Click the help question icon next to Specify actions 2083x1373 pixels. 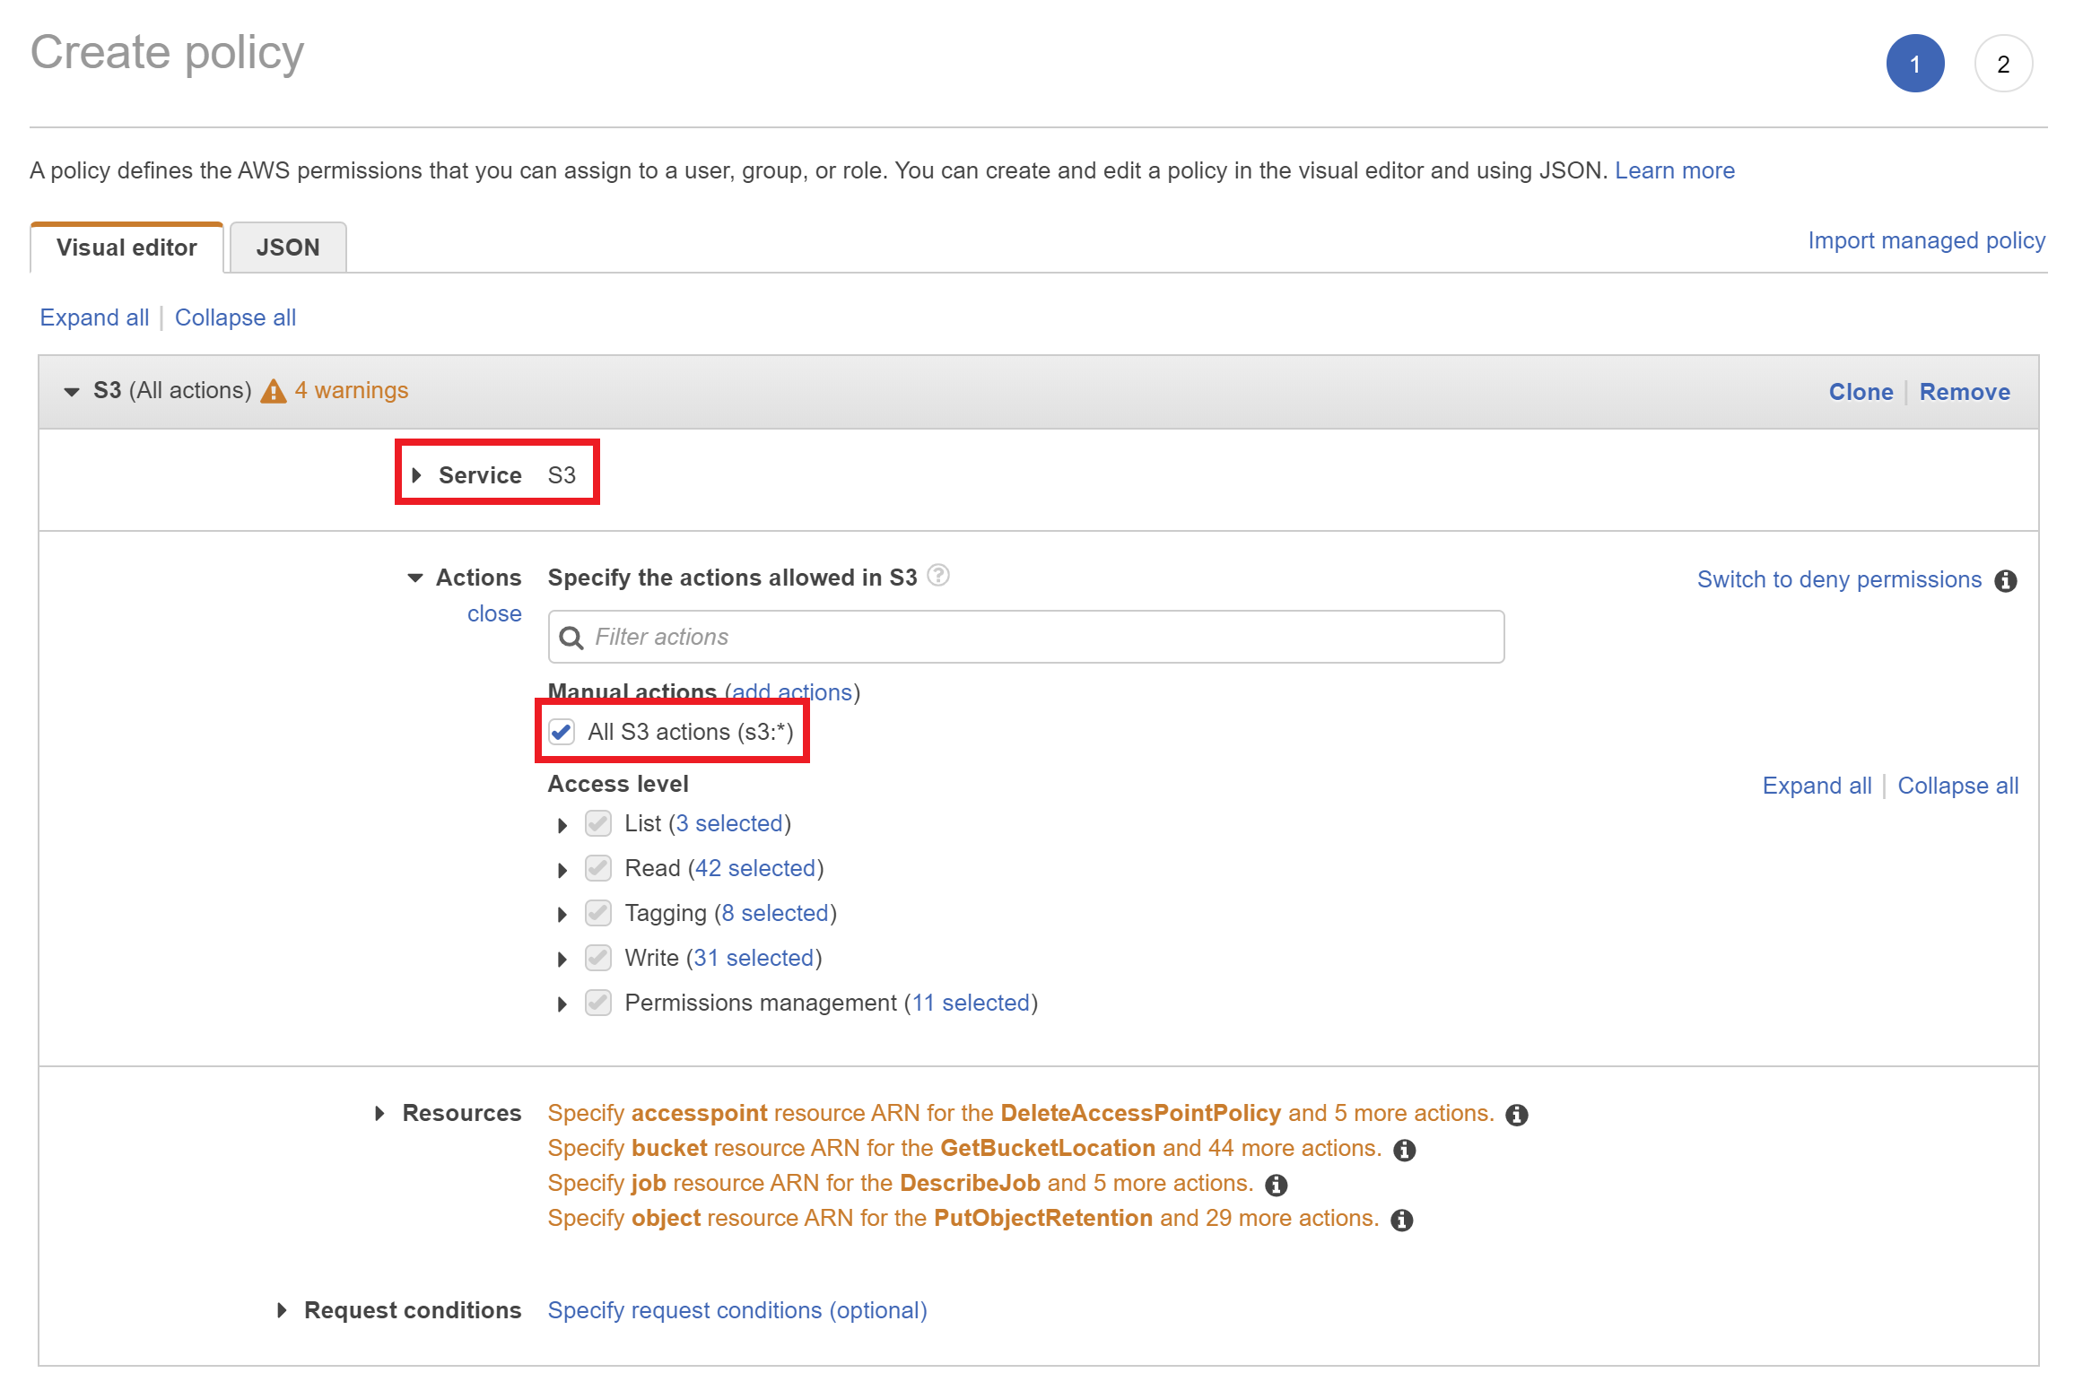pos(938,575)
